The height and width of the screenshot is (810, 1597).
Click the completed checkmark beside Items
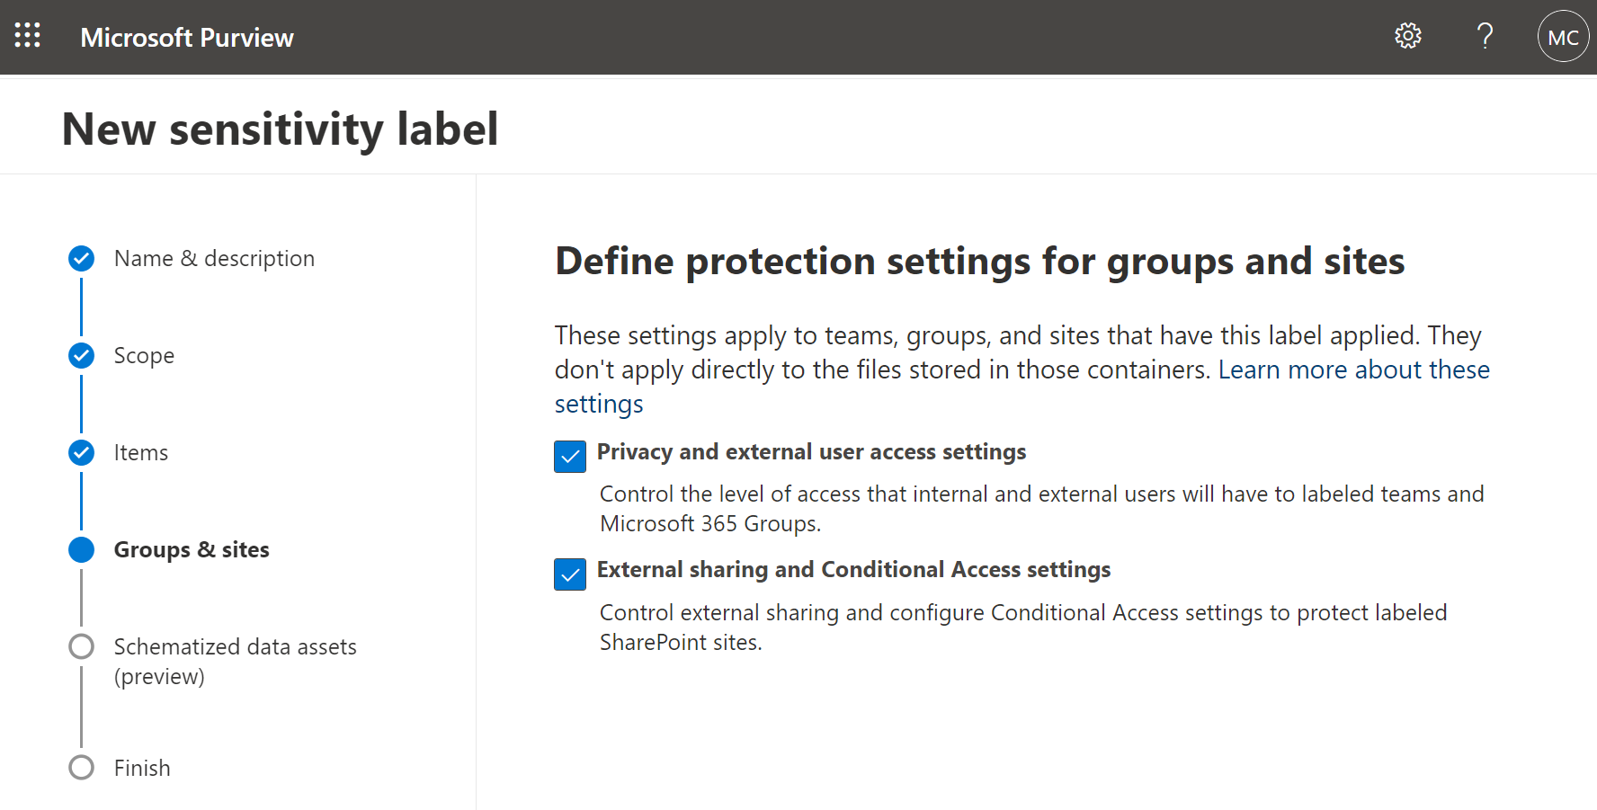pos(81,452)
